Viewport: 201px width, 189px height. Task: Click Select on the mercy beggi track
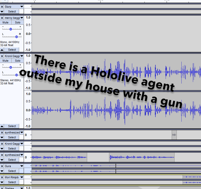click(12, 50)
